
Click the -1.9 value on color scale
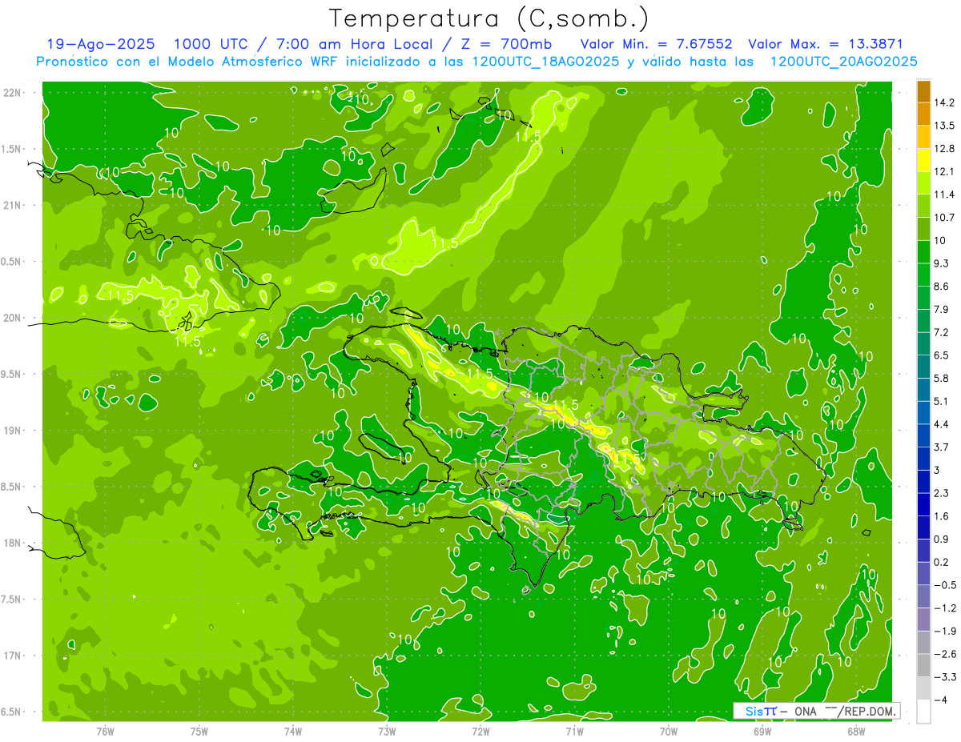click(945, 632)
